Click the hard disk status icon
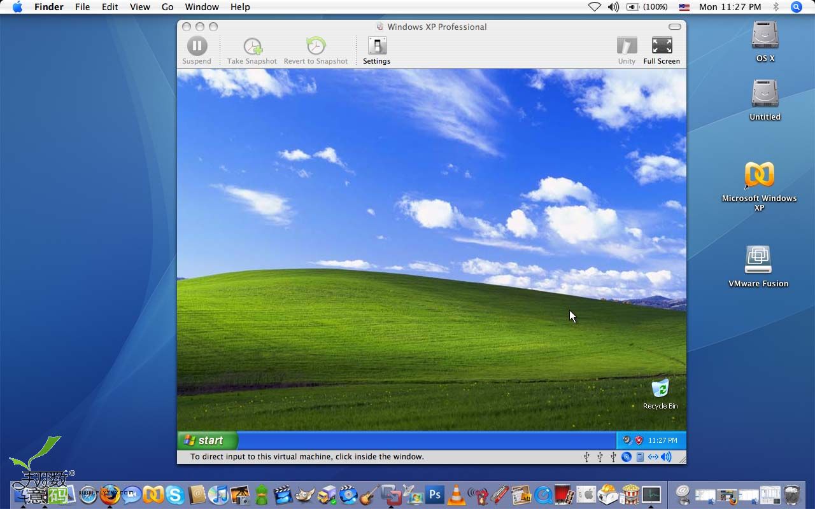 point(640,457)
